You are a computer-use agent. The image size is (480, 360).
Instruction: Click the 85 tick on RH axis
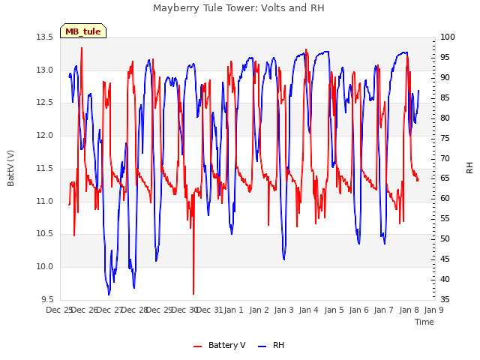445,97
